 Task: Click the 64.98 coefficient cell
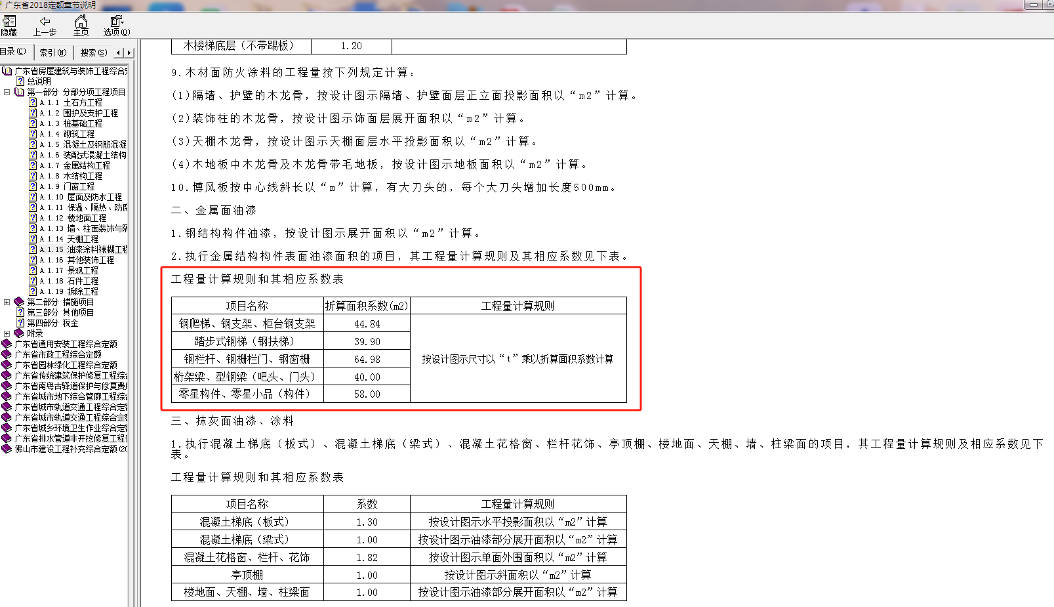367,359
